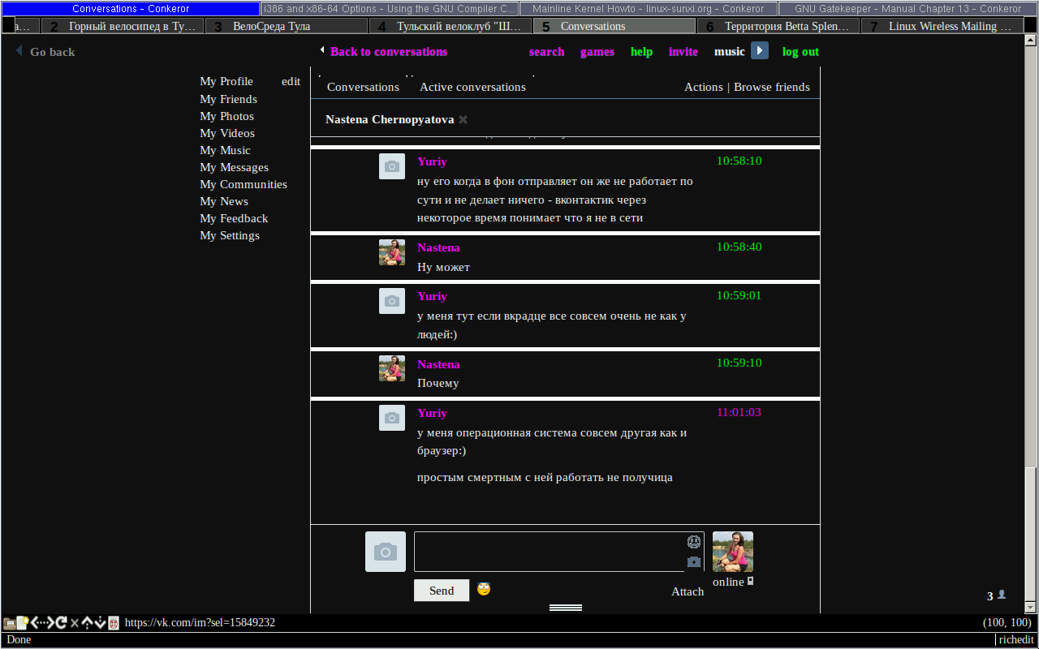Open My Communities in sidebar
The height and width of the screenshot is (649, 1039).
244,184
